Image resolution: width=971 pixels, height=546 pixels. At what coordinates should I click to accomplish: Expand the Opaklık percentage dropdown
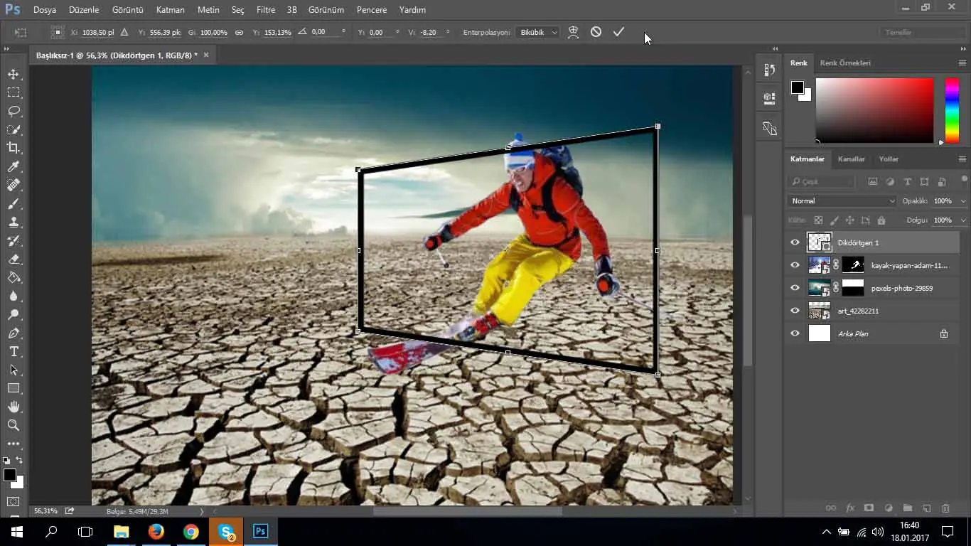pos(963,201)
